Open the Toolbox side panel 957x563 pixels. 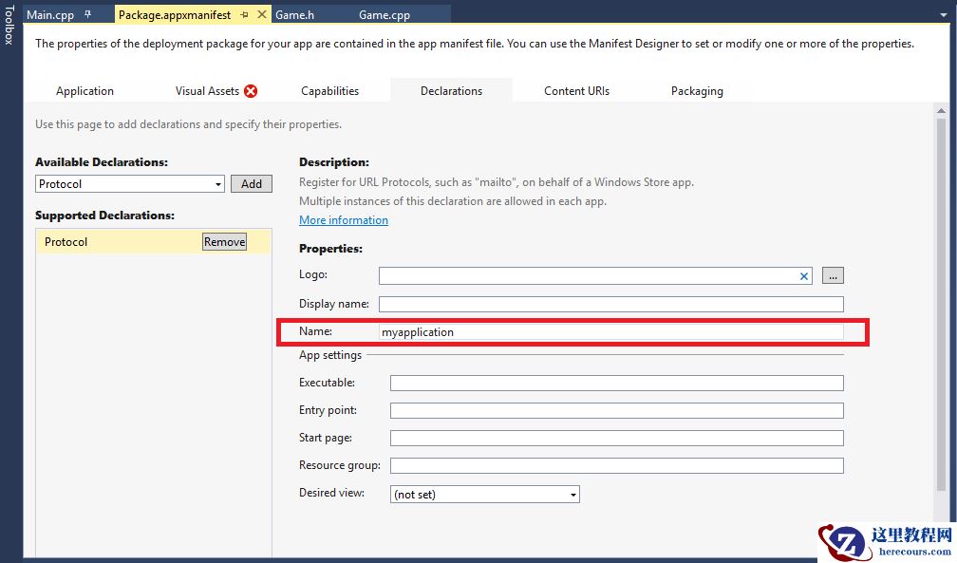[9, 25]
